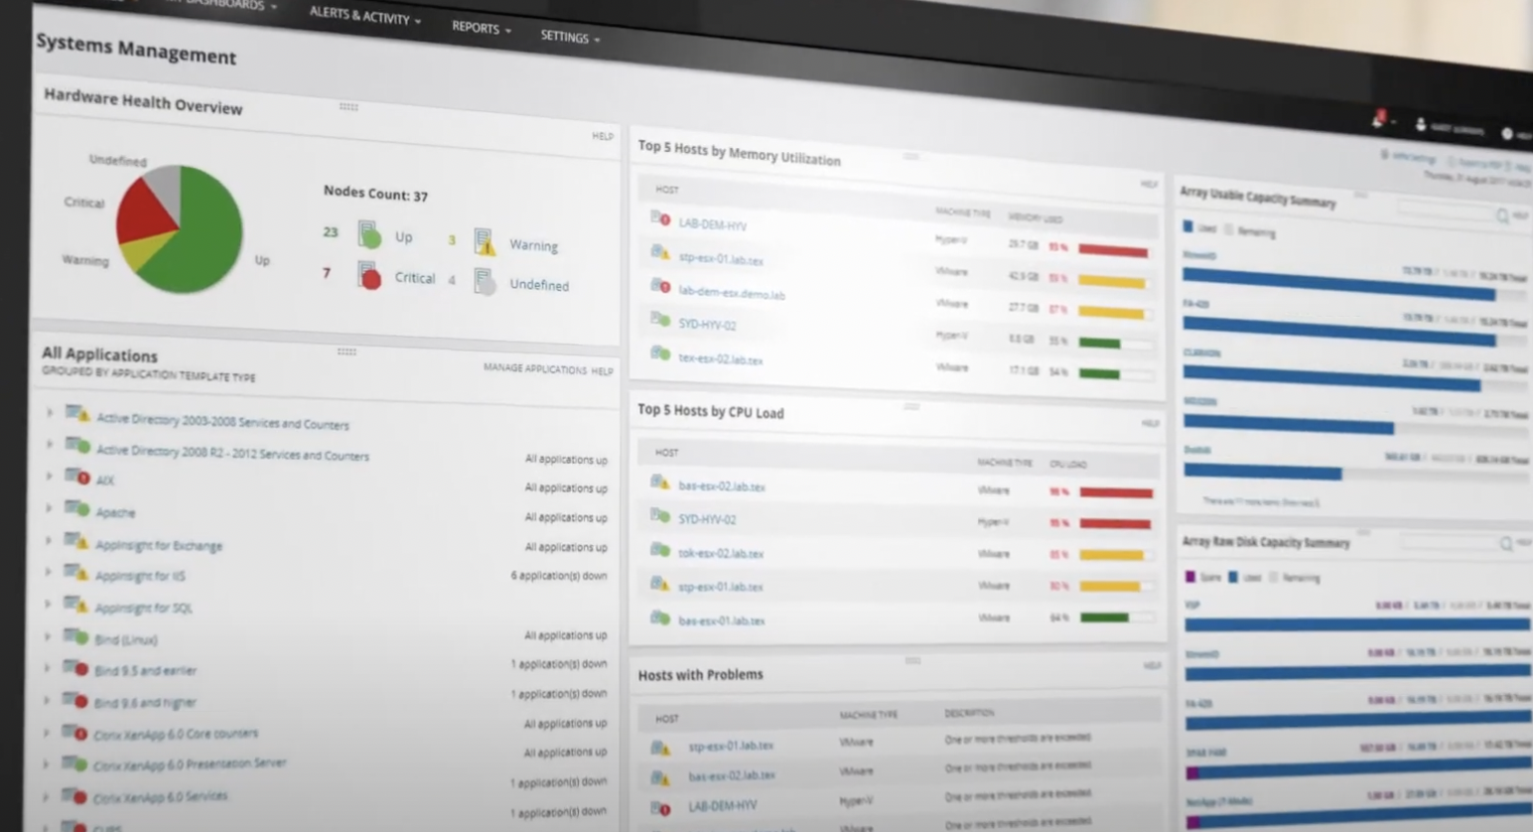
Task: Click green memory bar for tex-esx-02.lab.tex
Action: pos(1099,373)
